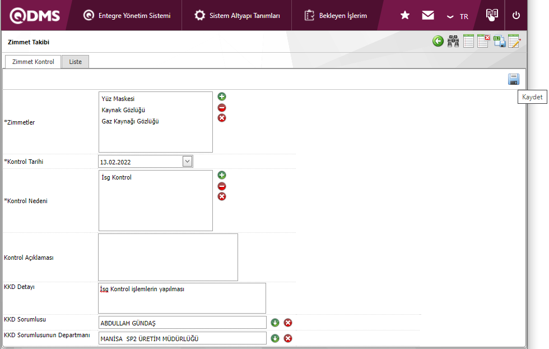Click the green back arrow icon
Screen dimensions: 549x349
point(438,41)
